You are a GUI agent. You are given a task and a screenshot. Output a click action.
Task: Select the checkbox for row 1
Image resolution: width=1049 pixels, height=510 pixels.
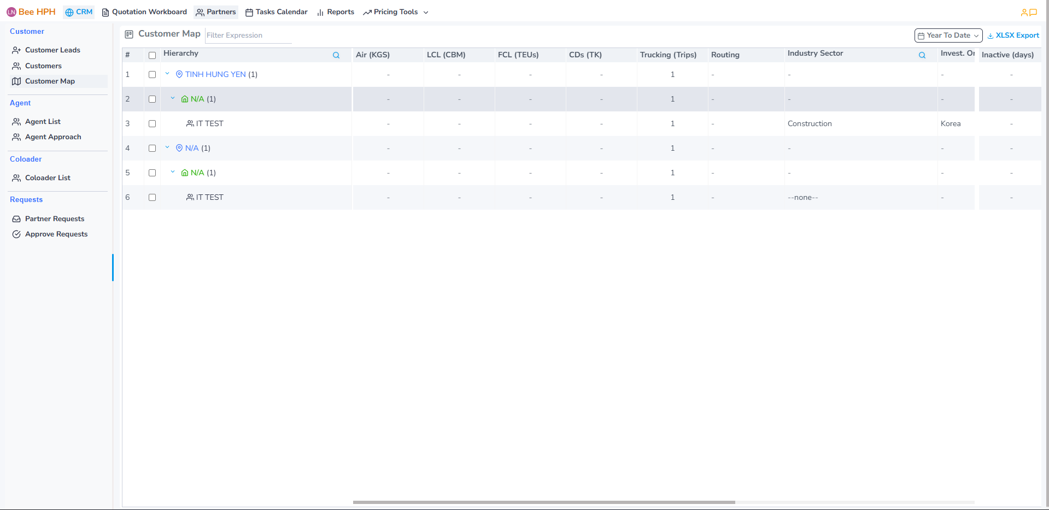point(152,74)
